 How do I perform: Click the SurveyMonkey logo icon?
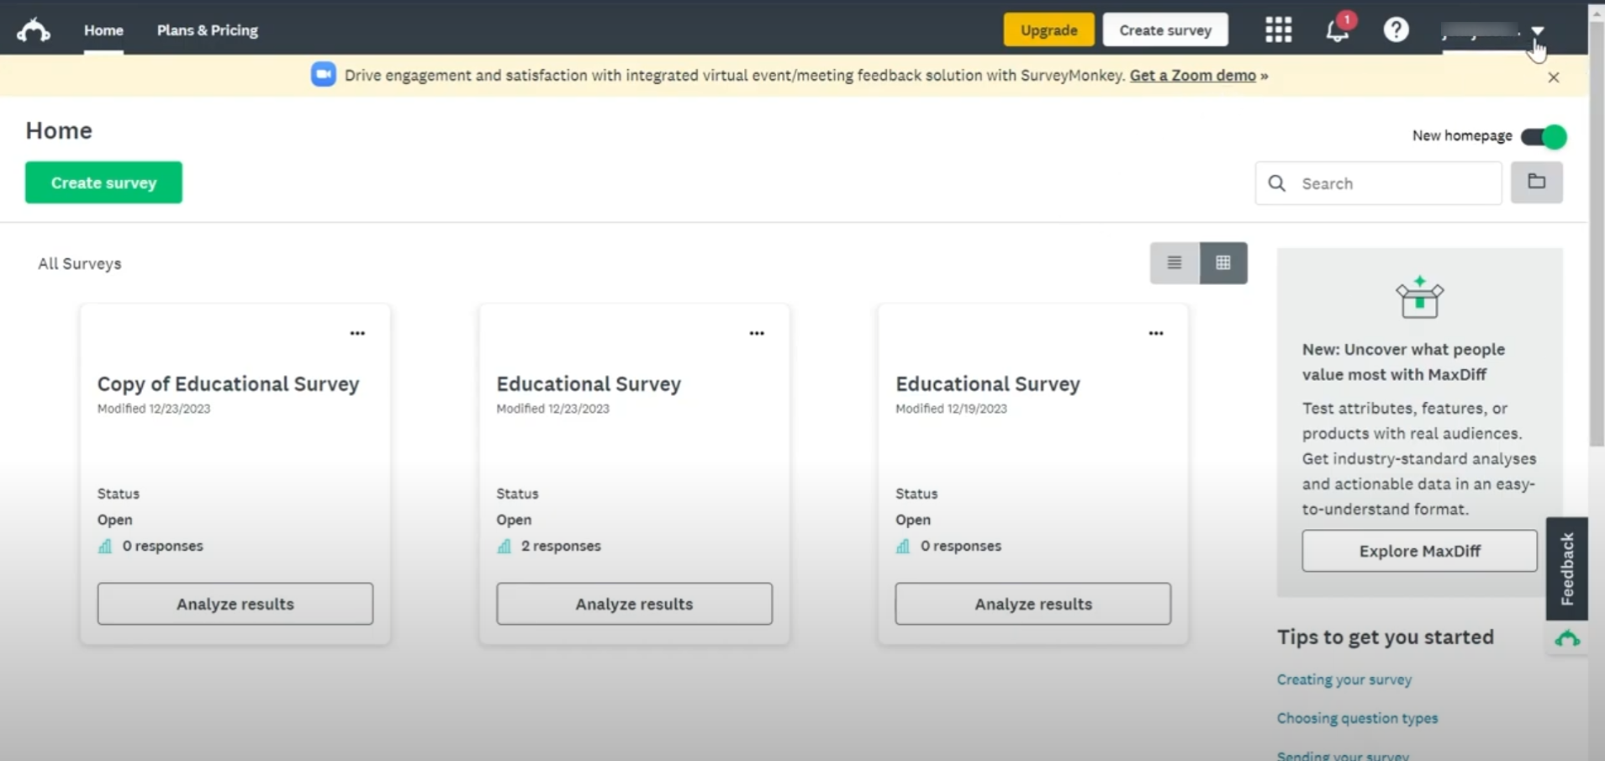(x=34, y=30)
